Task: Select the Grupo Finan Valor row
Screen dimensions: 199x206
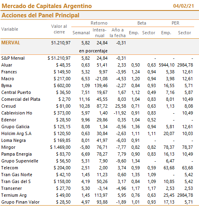Action: (x=99, y=202)
